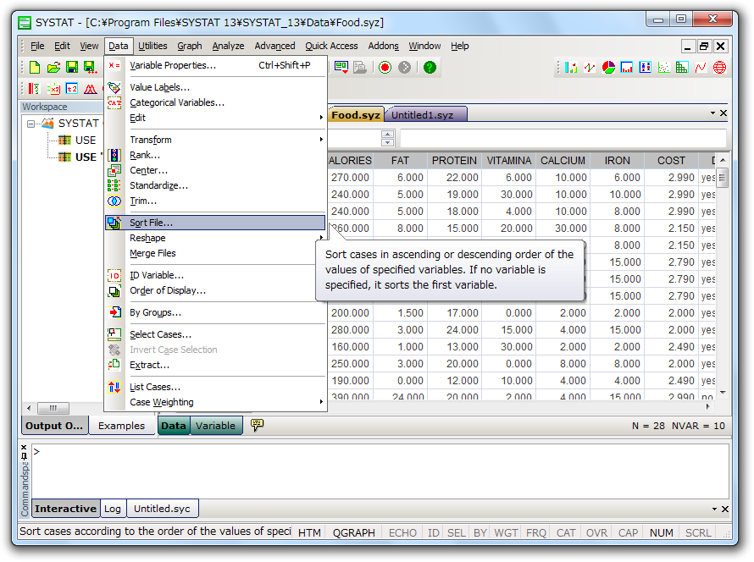Click the t2 two-sample t-test icon
754x562 pixels.
(72, 89)
